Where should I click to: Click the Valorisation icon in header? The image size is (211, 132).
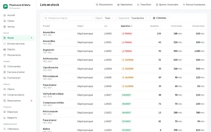click(118, 5)
